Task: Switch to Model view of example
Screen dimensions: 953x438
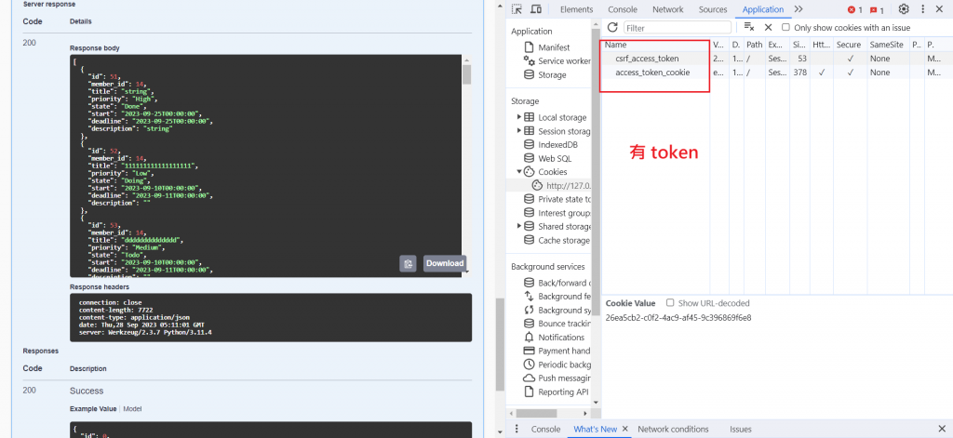Action: (x=132, y=409)
